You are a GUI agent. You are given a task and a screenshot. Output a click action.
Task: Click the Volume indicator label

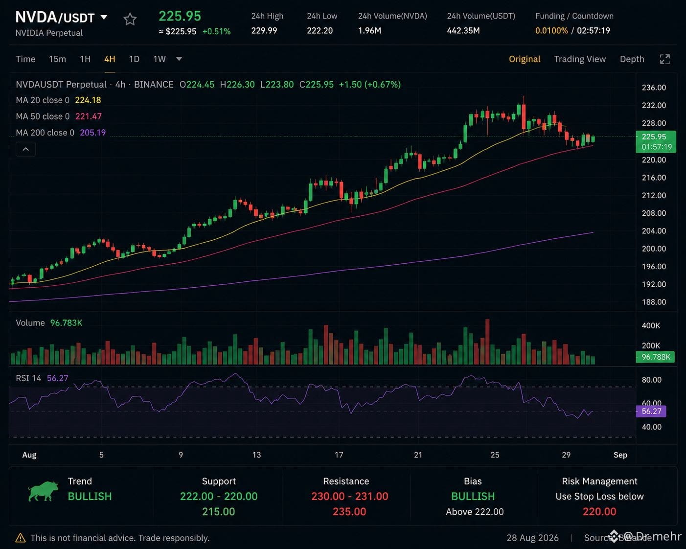click(30, 323)
